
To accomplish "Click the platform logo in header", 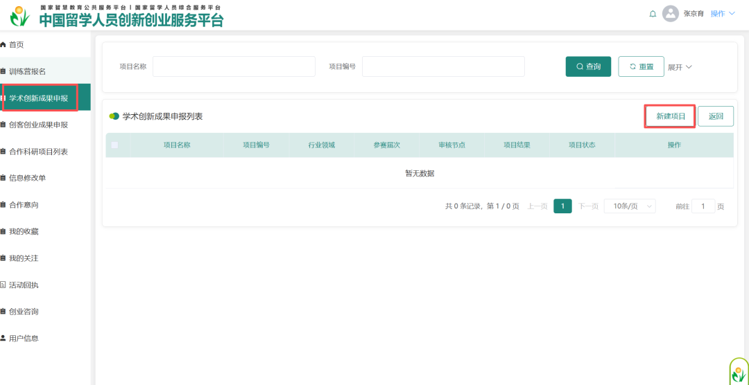I will pos(20,16).
